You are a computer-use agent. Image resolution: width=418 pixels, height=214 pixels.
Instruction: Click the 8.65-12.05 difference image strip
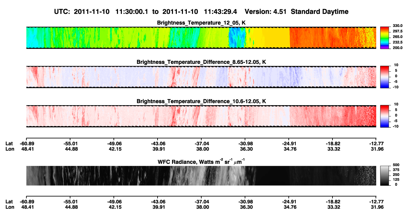[x=201, y=77]
